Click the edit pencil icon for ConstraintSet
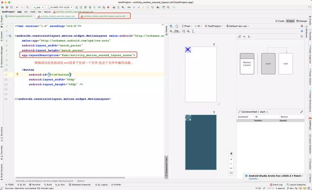 click(x=302, y=112)
